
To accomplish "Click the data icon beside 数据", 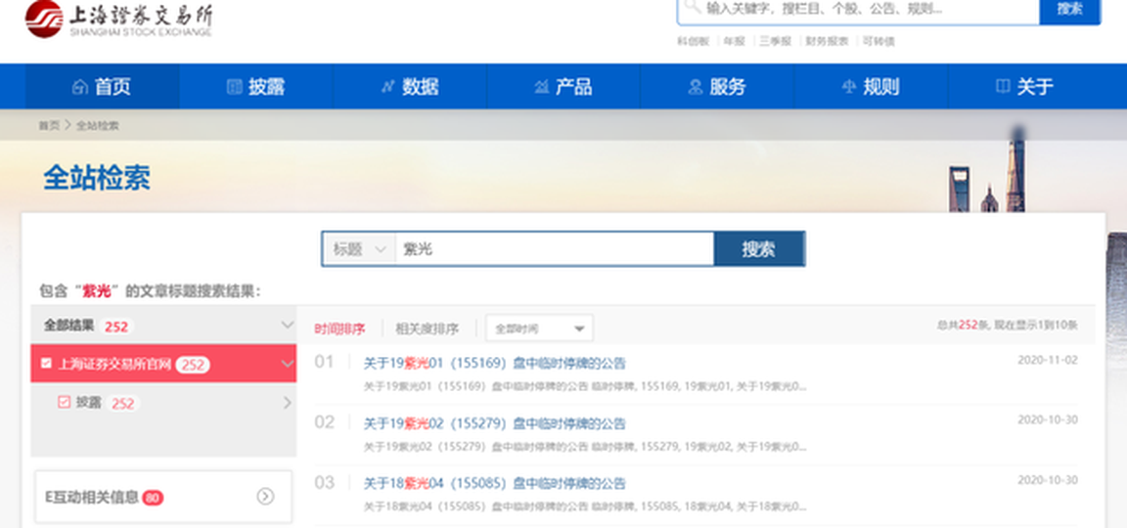I will [387, 87].
